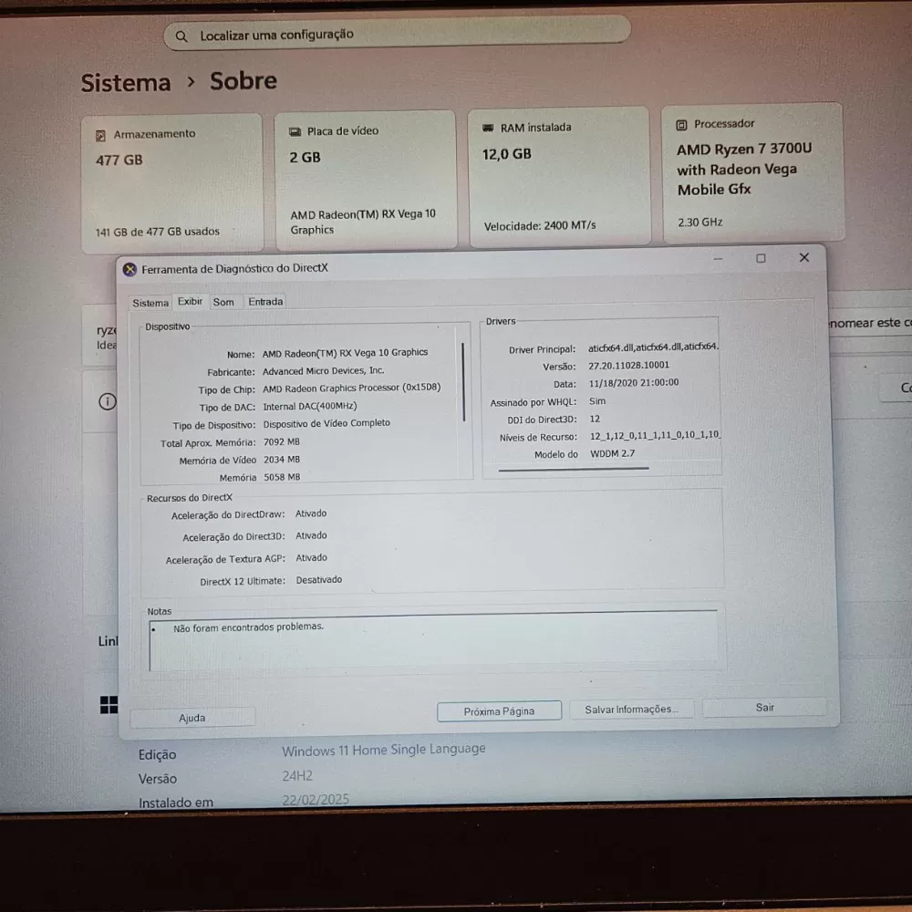Select driver version '27.20.11028.10001'
912x912 pixels.
628,366
